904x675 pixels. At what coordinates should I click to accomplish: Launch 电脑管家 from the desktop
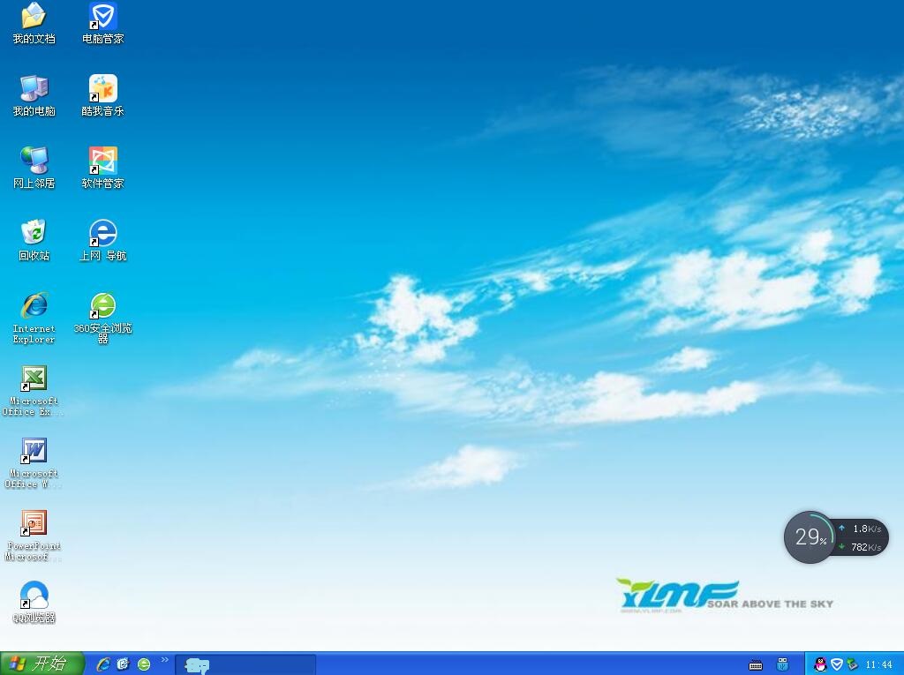[103, 18]
